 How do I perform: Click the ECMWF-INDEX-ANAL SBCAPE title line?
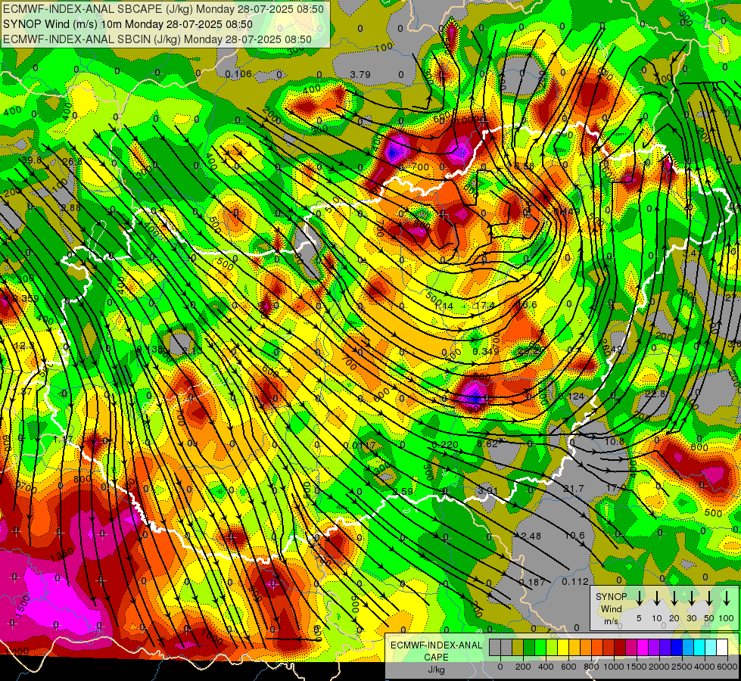point(163,9)
